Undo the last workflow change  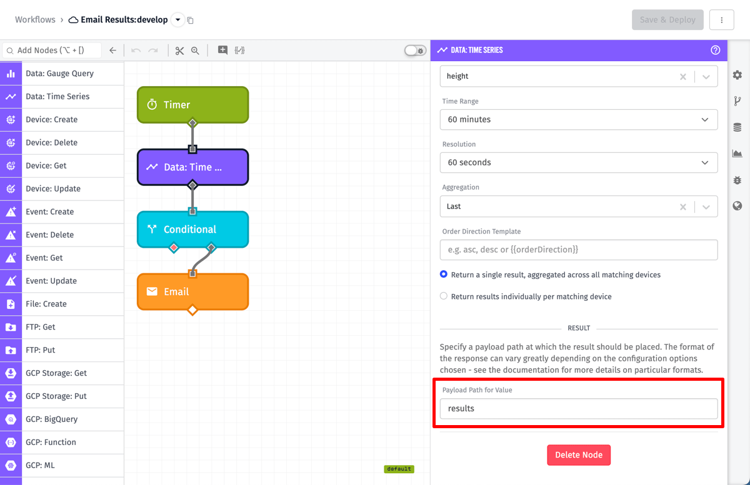point(136,51)
